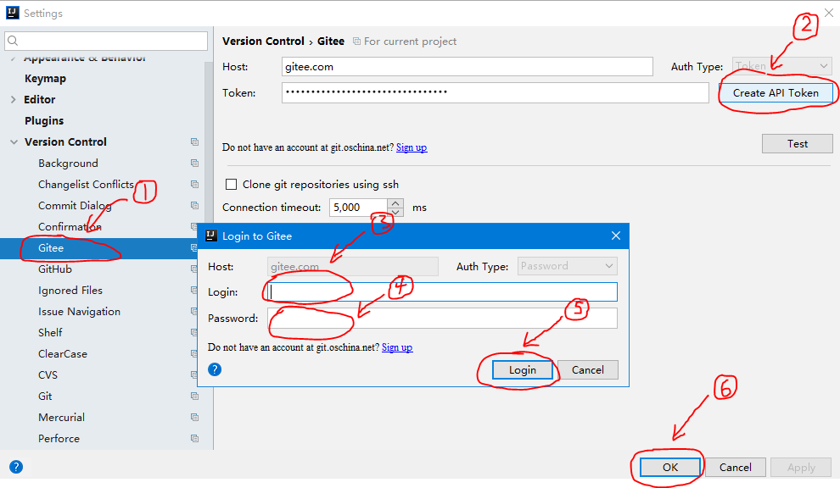Click the settings search field
840x488 pixels.
[106, 41]
